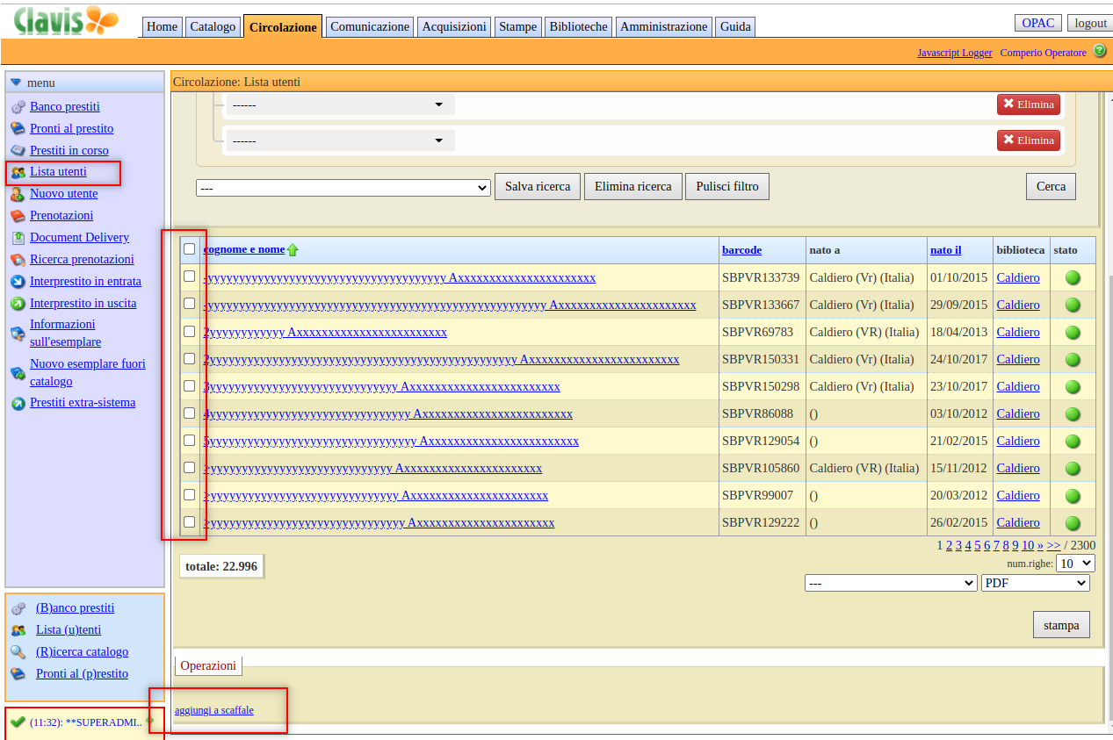This screenshot has height=740, width=1113.
Task: Click the Document Delivery icon
Action: point(18,238)
